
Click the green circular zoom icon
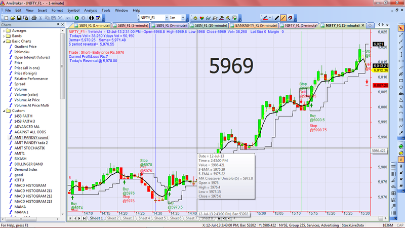401,146
